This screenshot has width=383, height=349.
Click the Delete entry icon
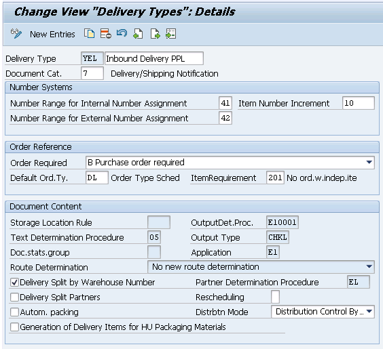[105, 34]
